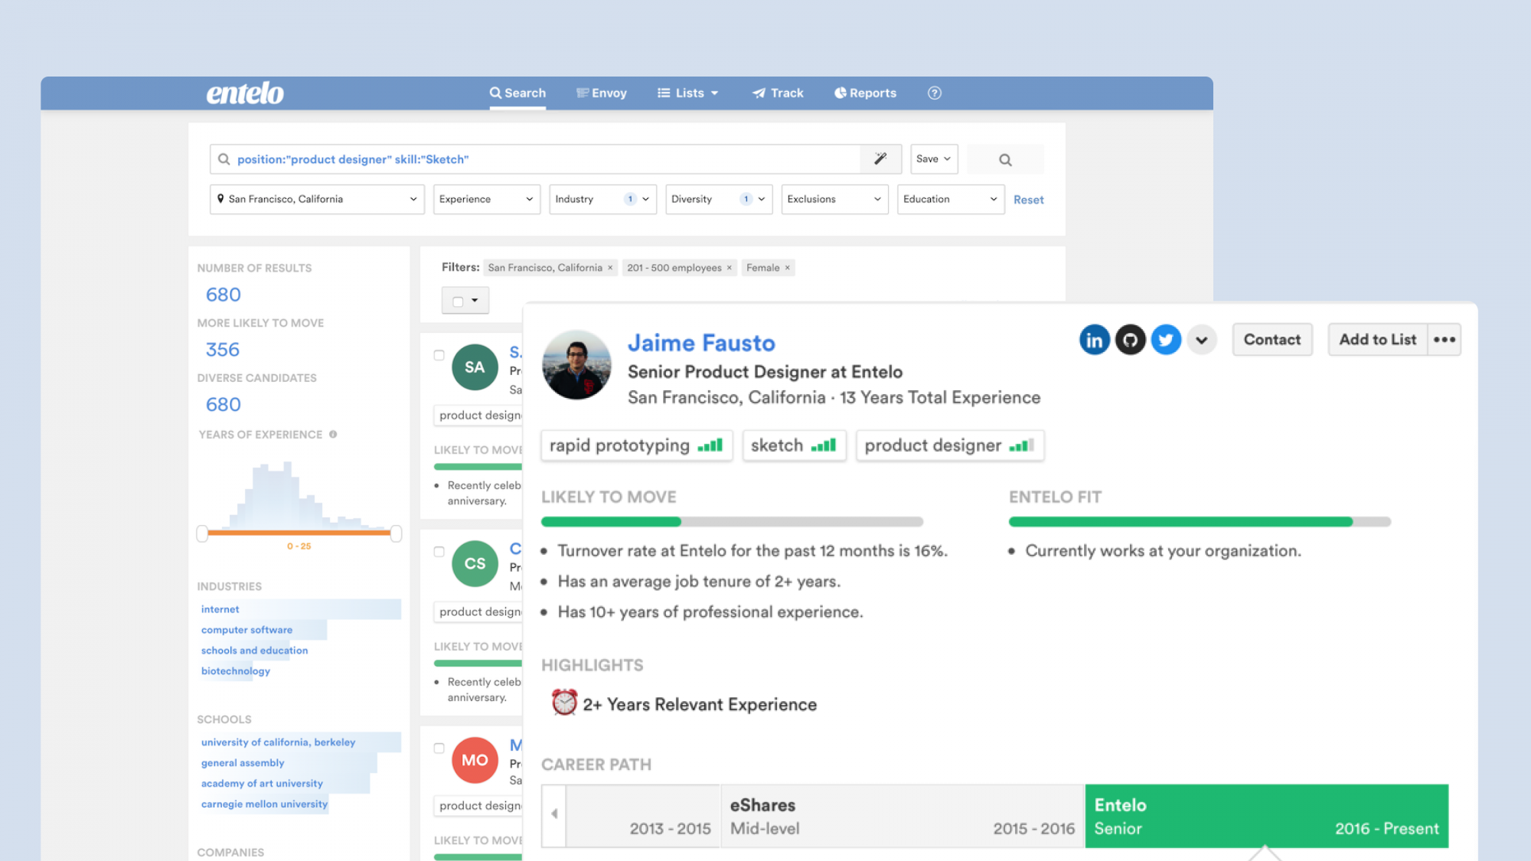The width and height of the screenshot is (1531, 861).
Task: Expand the Experience filter dropdown
Action: 486,199
